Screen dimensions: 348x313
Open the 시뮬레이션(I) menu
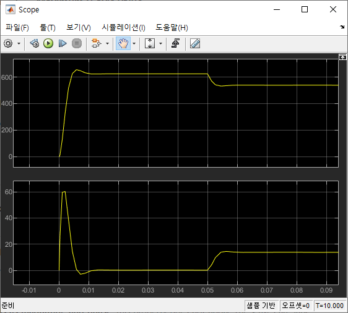[x=123, y=27]
